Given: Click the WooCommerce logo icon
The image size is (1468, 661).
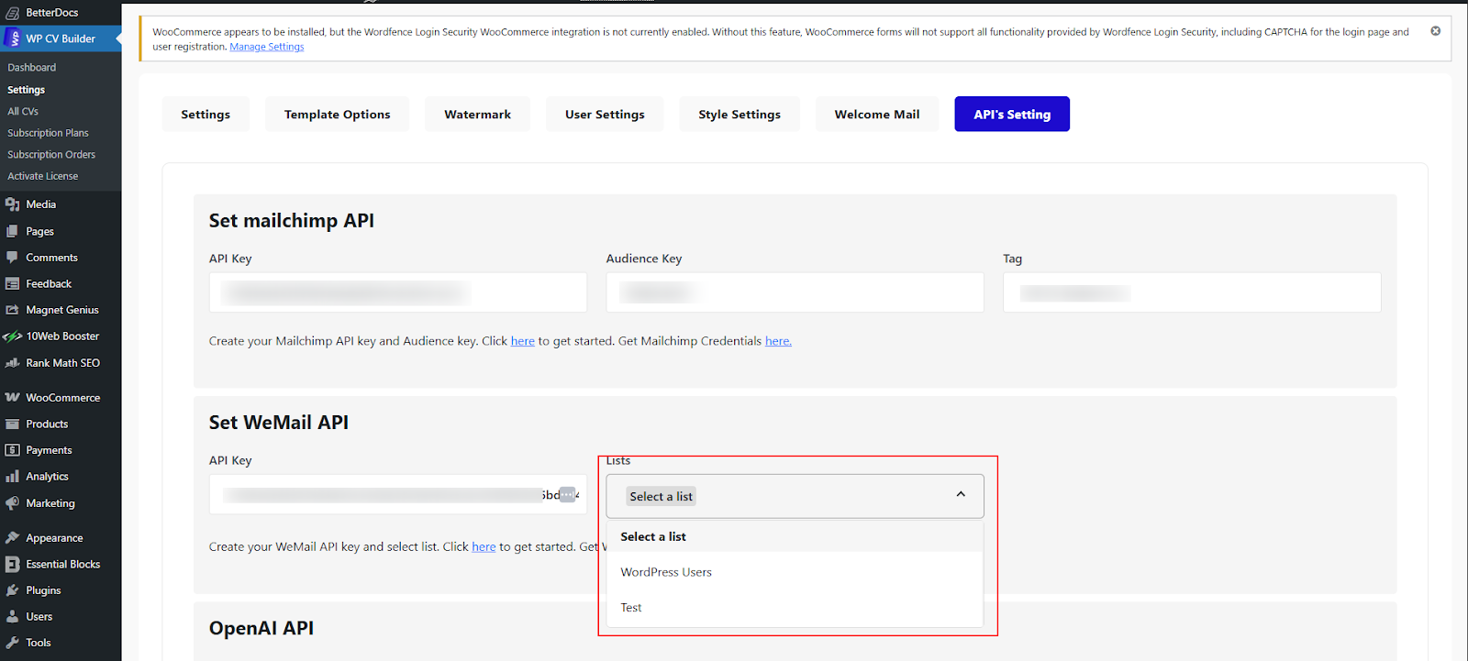Looking at the screenshot, I should click(x=13, y=398).
